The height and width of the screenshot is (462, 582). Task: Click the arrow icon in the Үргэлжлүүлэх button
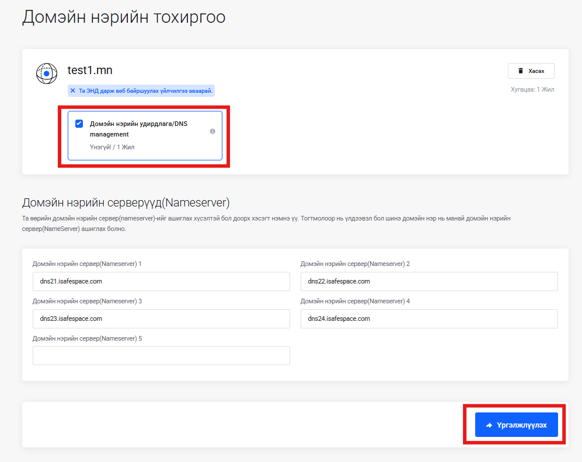[x=489, y=425]
